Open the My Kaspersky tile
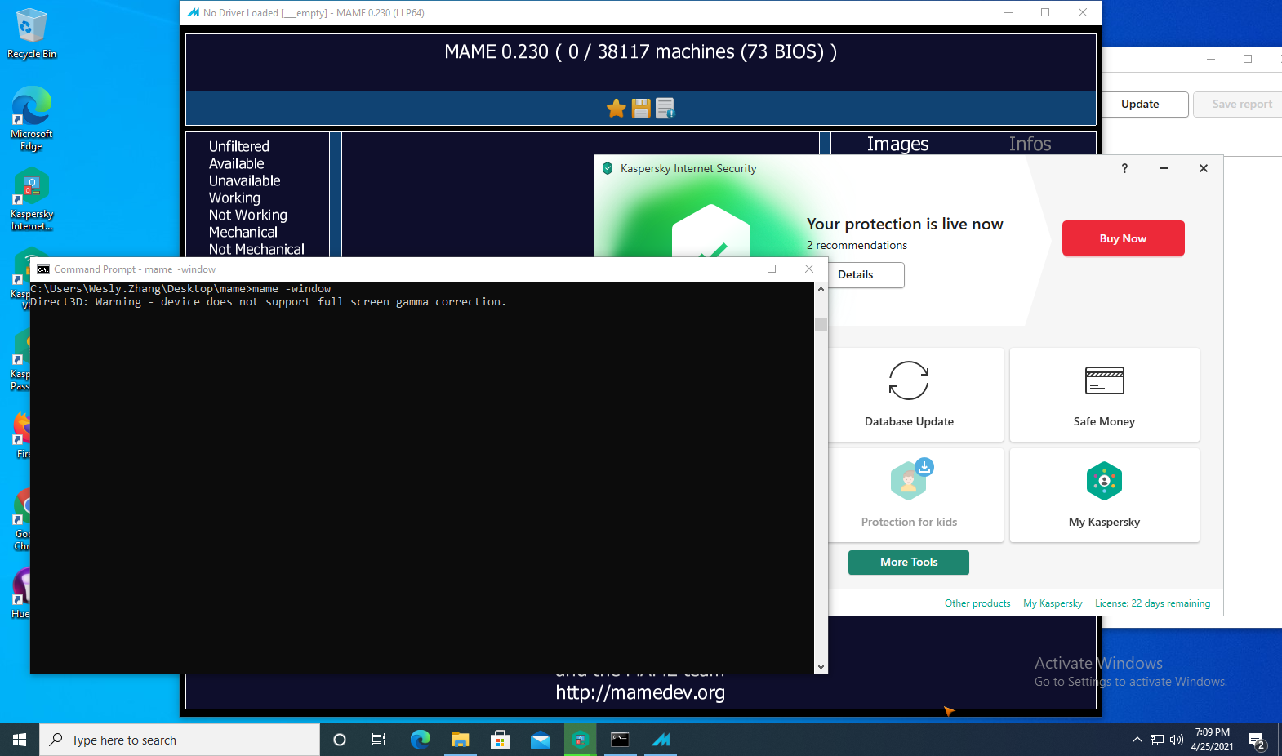This screenshot has height=756, width=1282. (1104, 495)
